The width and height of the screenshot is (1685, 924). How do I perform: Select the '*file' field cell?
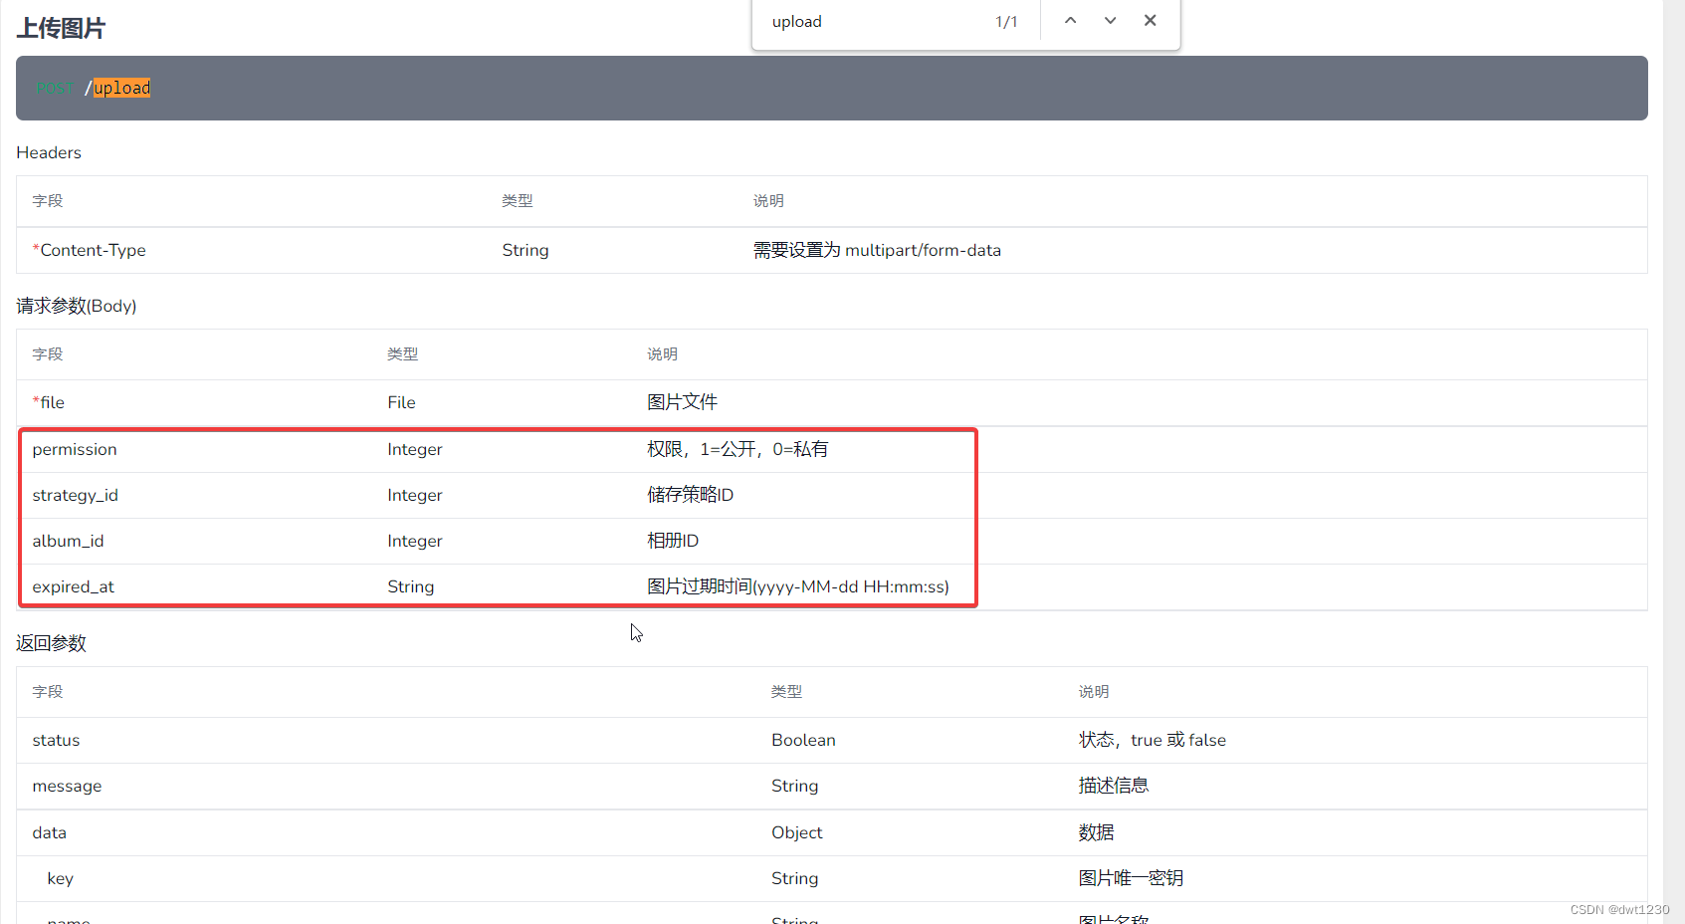(49, 402)
